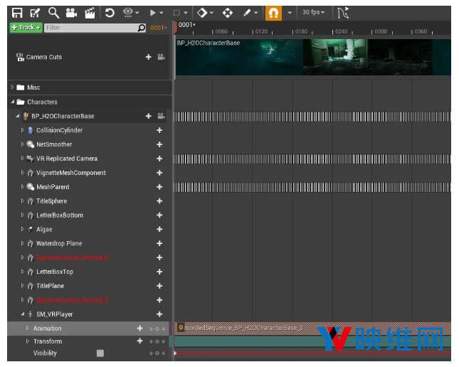459x367 pixels.
Task: Open the Curve Editor icon at toolbar end
Action: (343, 12)
